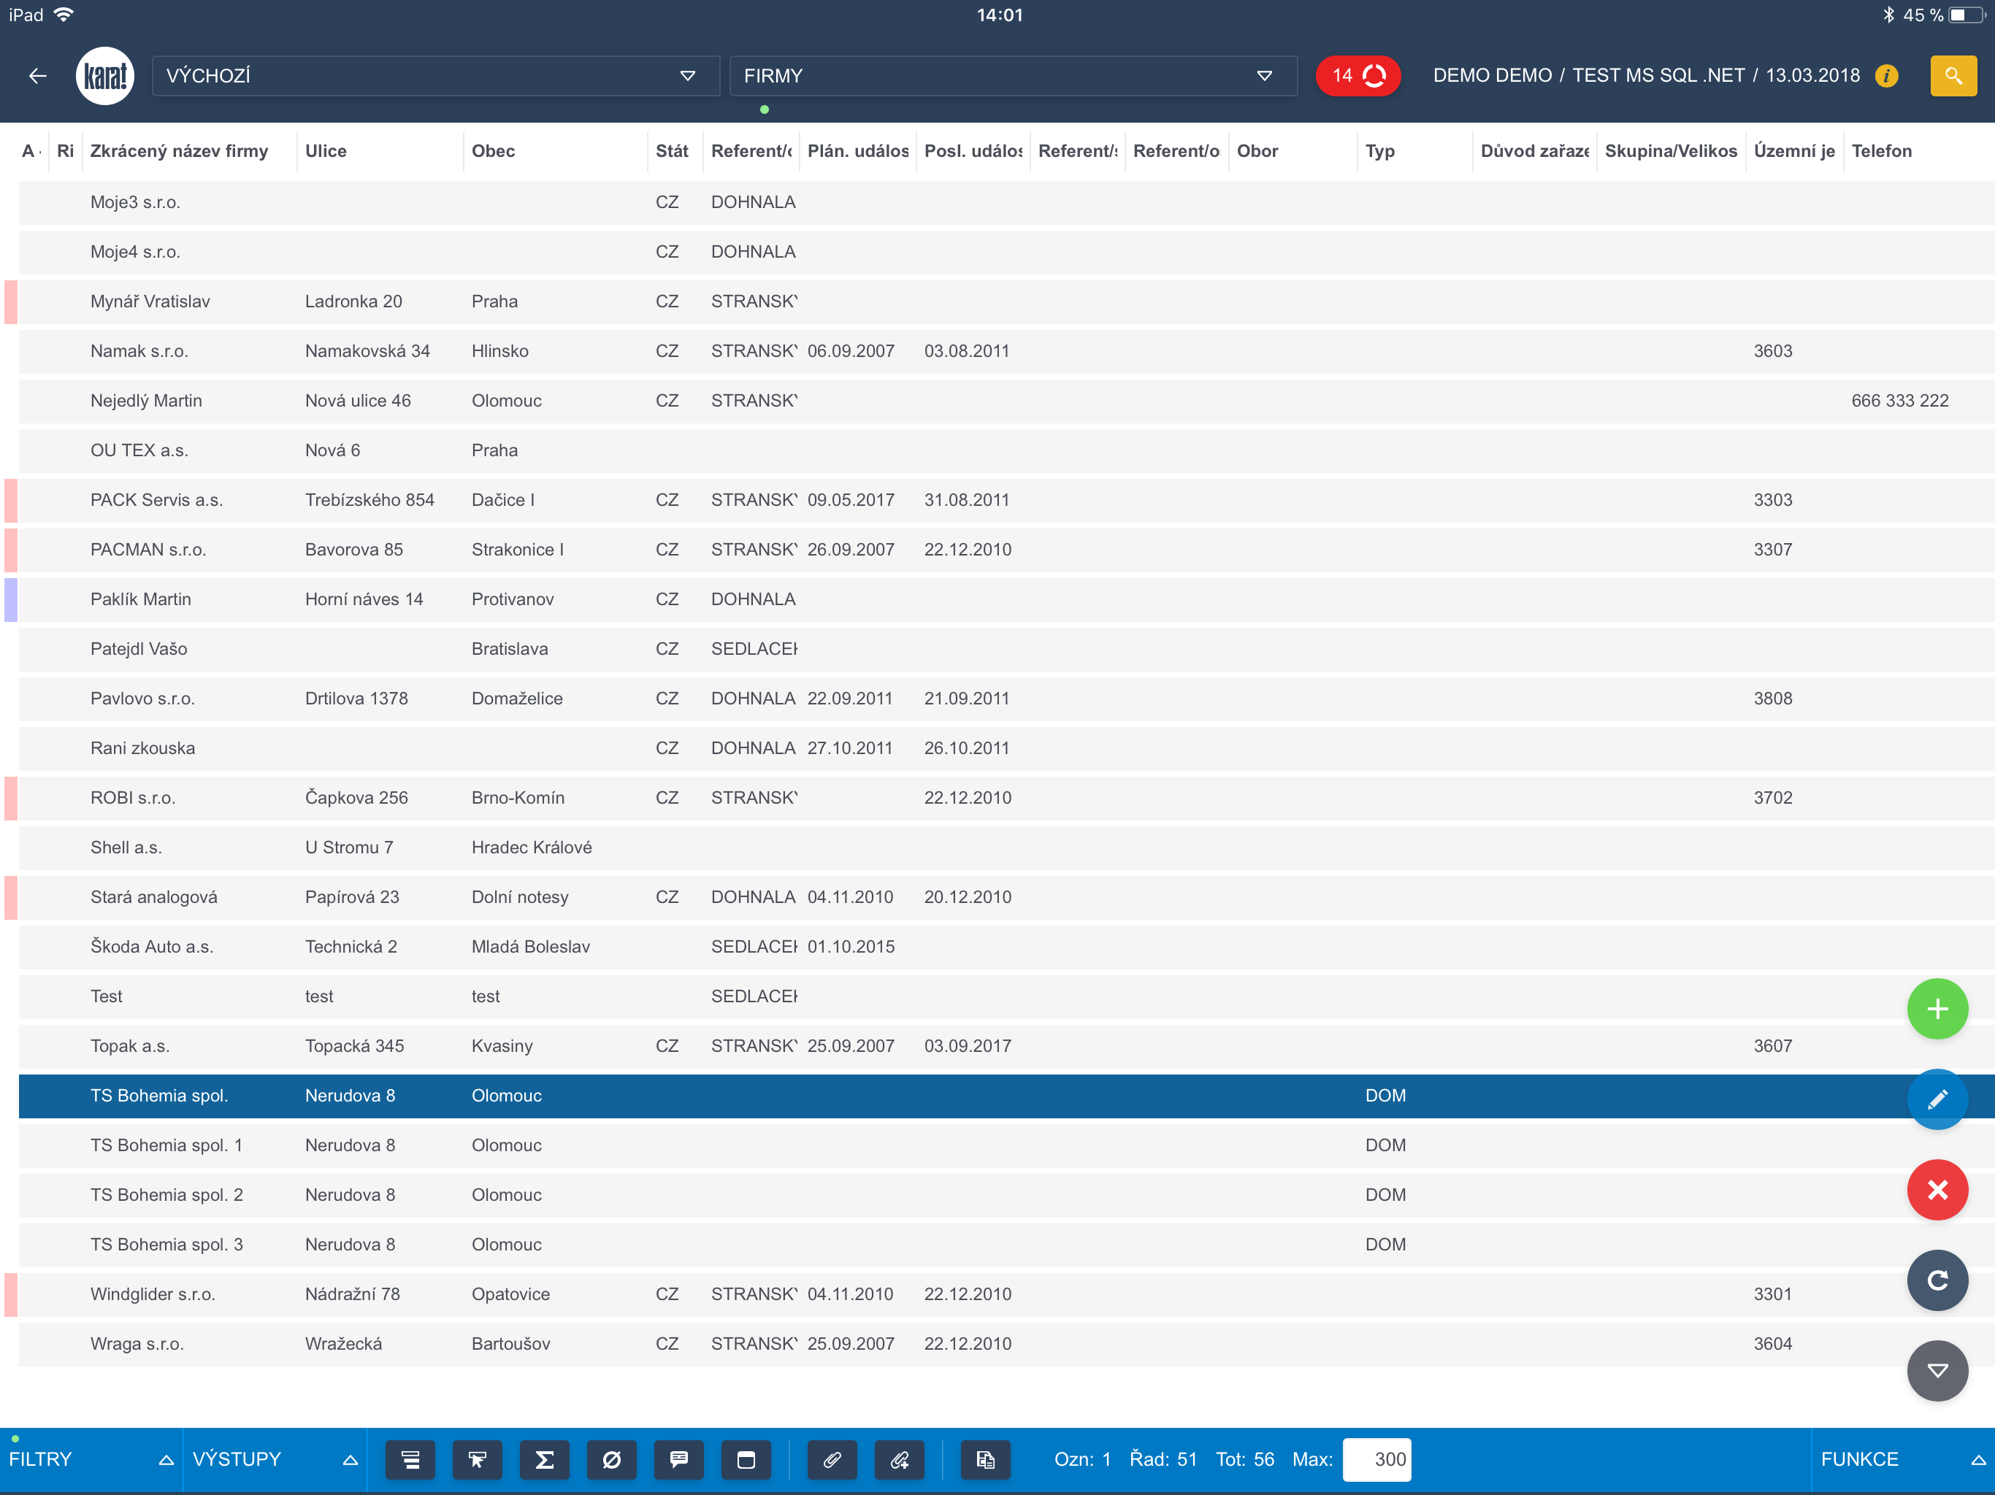Viewport: 1995px width, 1495px height.
Task: Click the Řad: 51 status text
Action: coord(1163,1459)
